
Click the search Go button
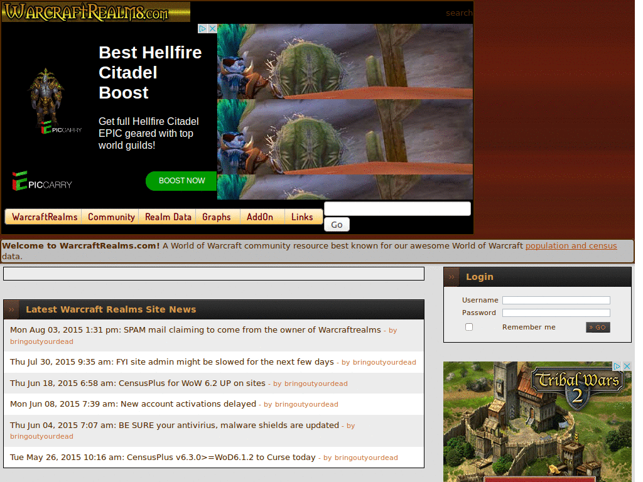pyautogui.click(x=337, y=225)
